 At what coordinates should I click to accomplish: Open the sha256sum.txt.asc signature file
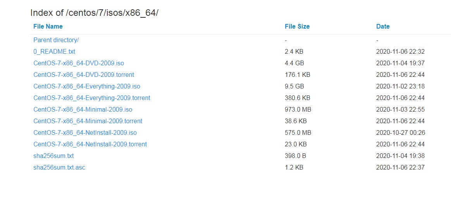tap(59, 167)
